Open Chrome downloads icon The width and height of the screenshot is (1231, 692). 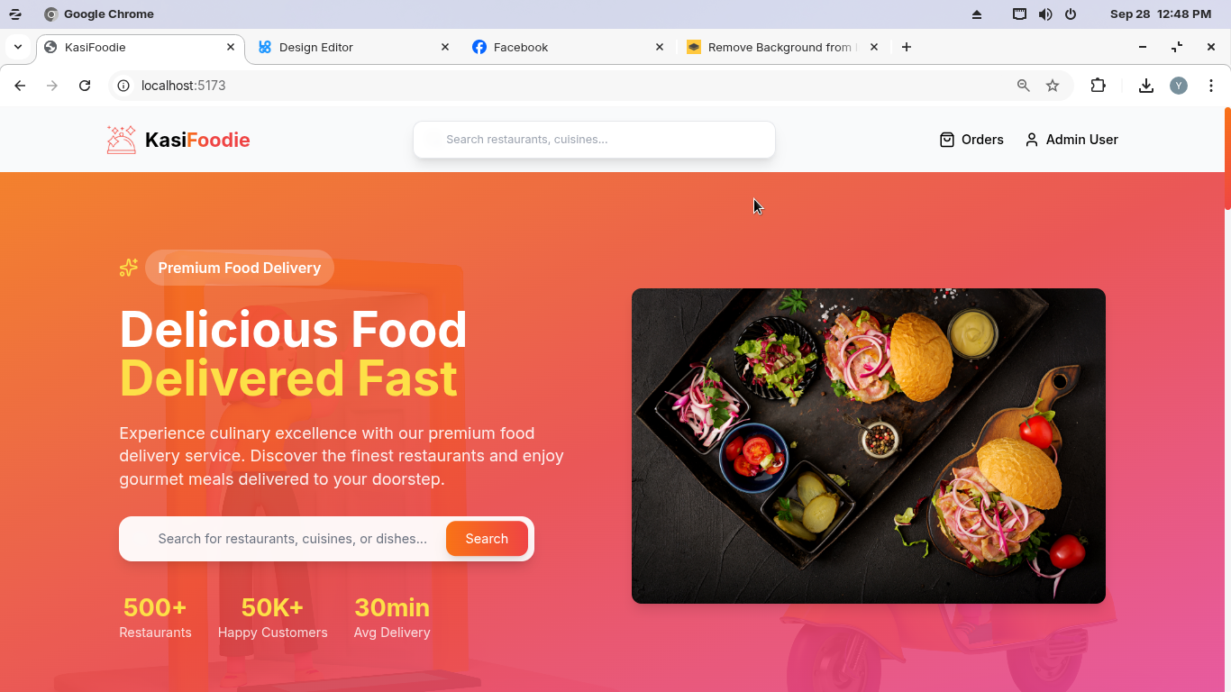1146,86
